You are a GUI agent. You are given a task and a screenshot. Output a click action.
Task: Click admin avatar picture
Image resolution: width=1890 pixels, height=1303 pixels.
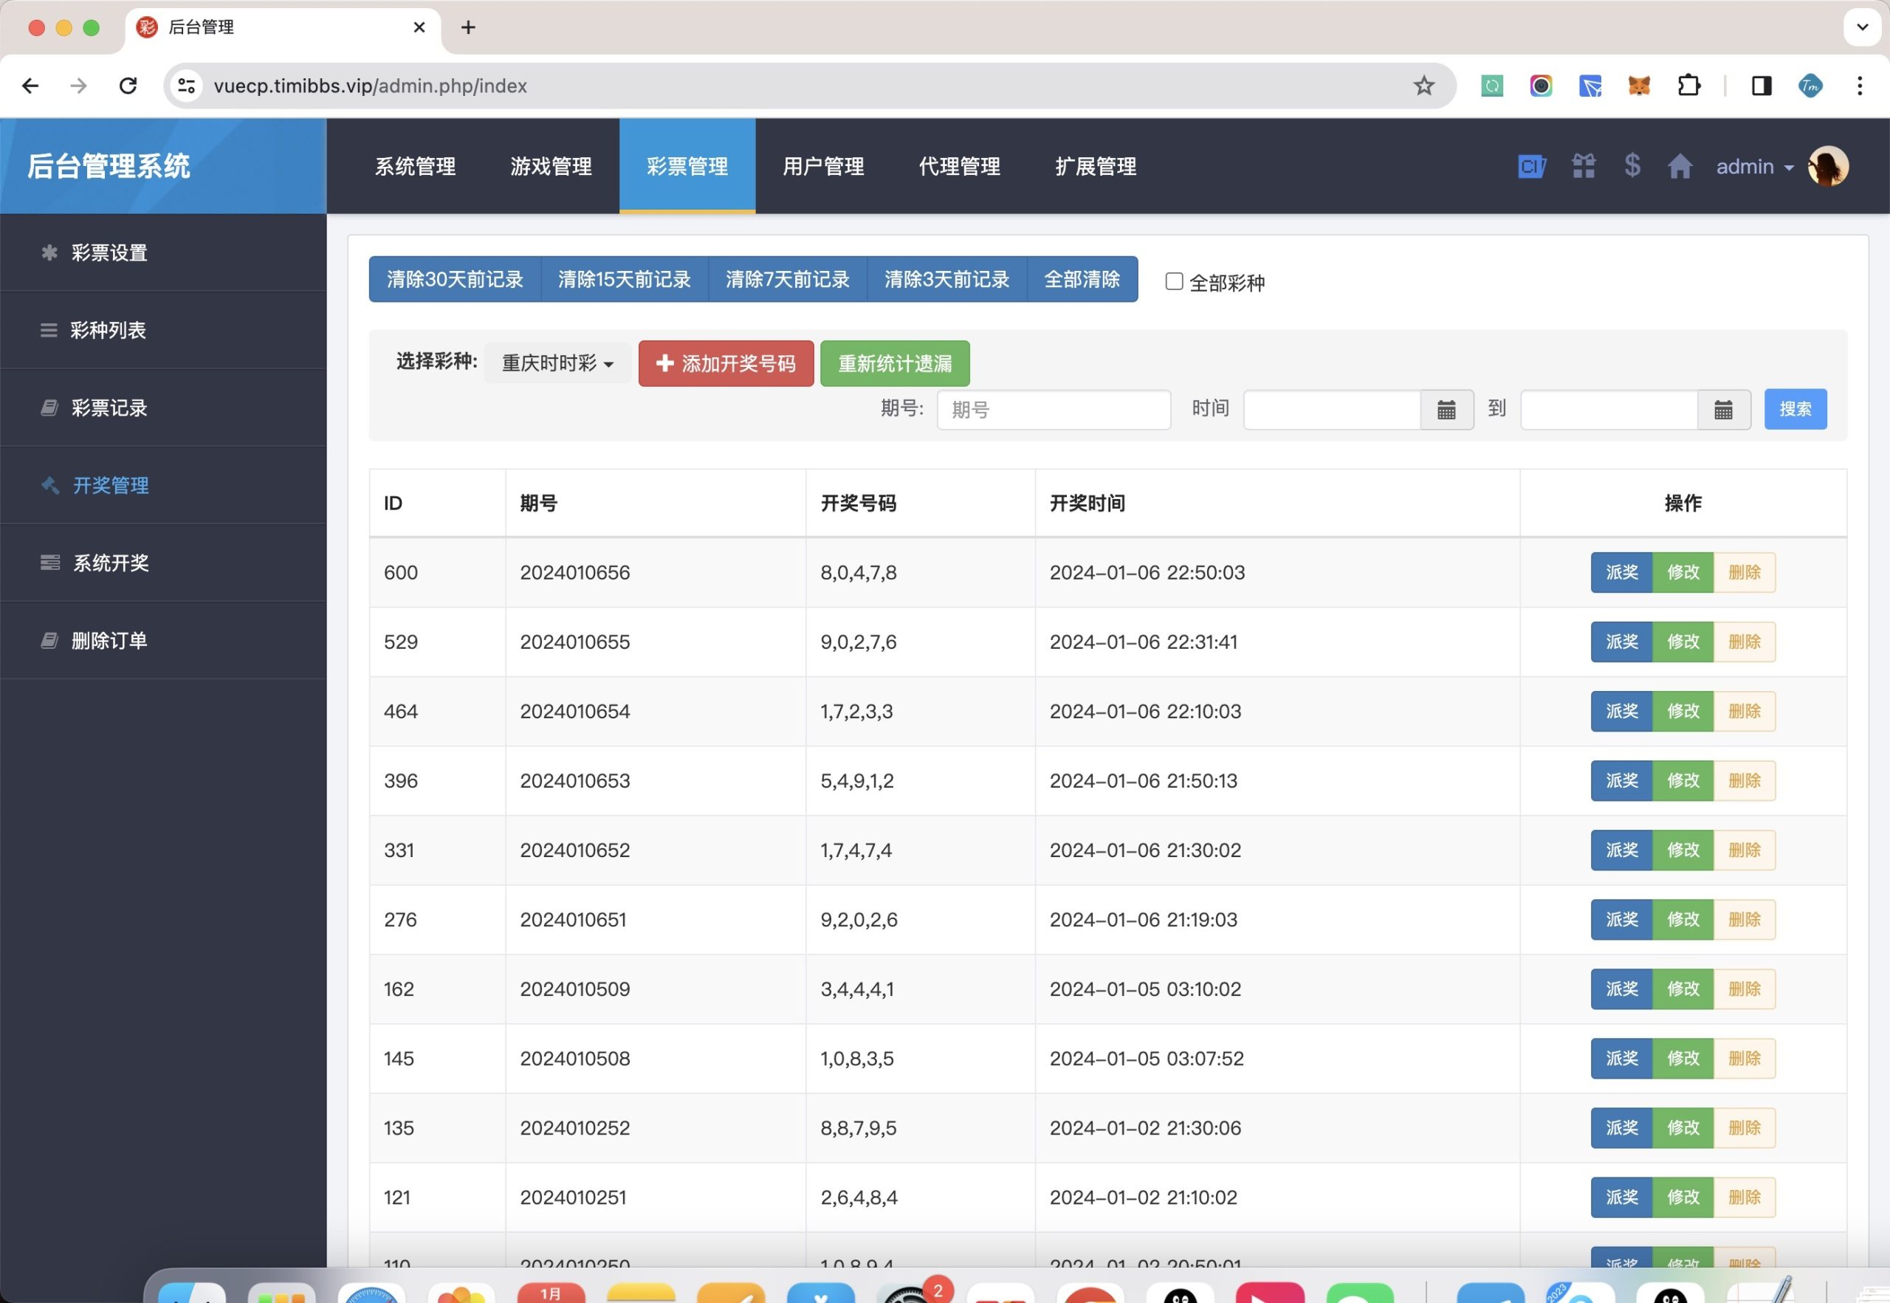tap(1827, 167)
